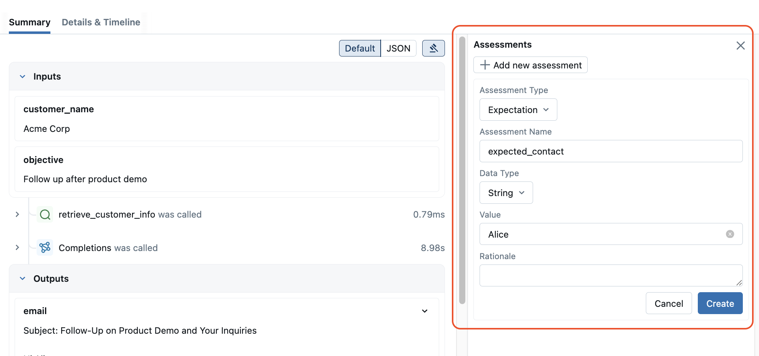Close the Assessments panel
Viewport: 759px width, 356px height.
(740, 45)
